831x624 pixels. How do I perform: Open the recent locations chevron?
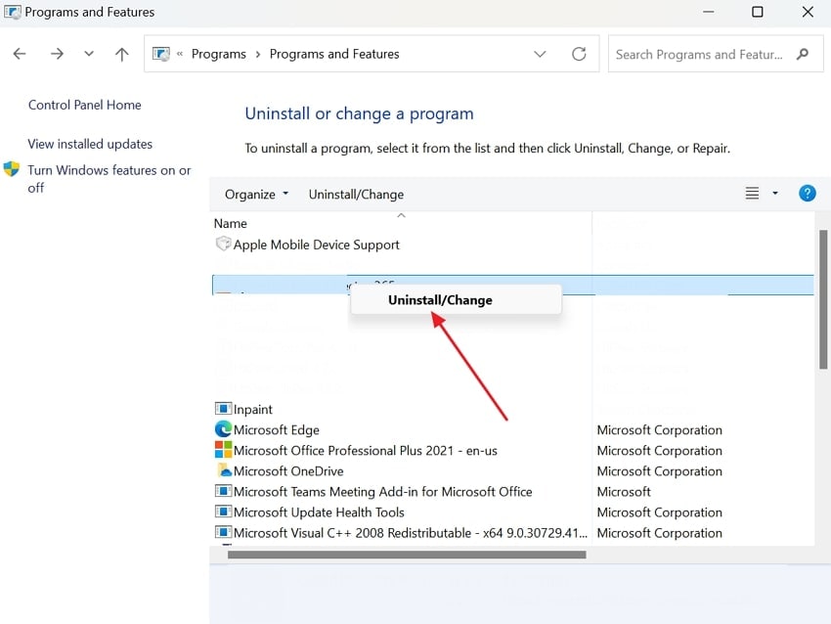pyautogui.click(x=89, y=54)
